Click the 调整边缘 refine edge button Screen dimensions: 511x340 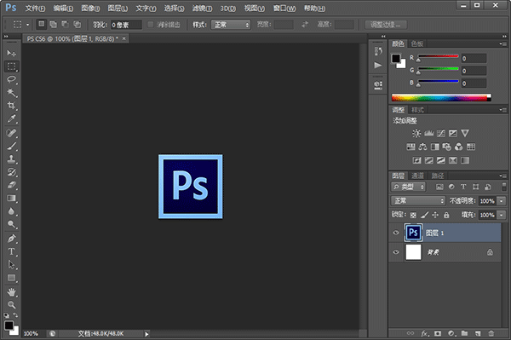[386, 25]
